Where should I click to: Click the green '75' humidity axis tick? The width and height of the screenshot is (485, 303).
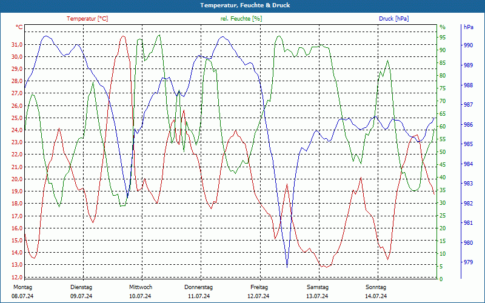coord(443,88)
